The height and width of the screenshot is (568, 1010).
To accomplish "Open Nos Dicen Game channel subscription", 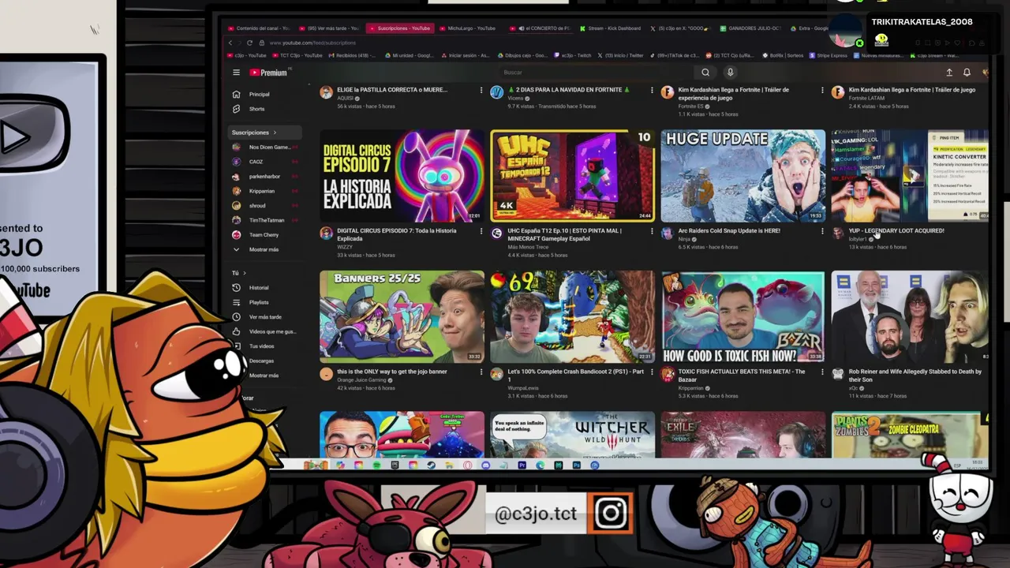I will 264,147.
